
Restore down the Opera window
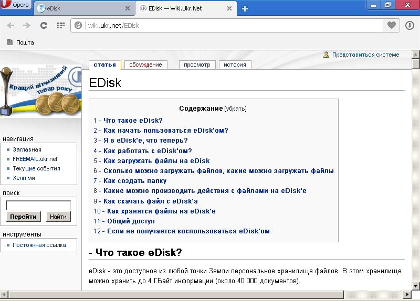coord(388,5)
